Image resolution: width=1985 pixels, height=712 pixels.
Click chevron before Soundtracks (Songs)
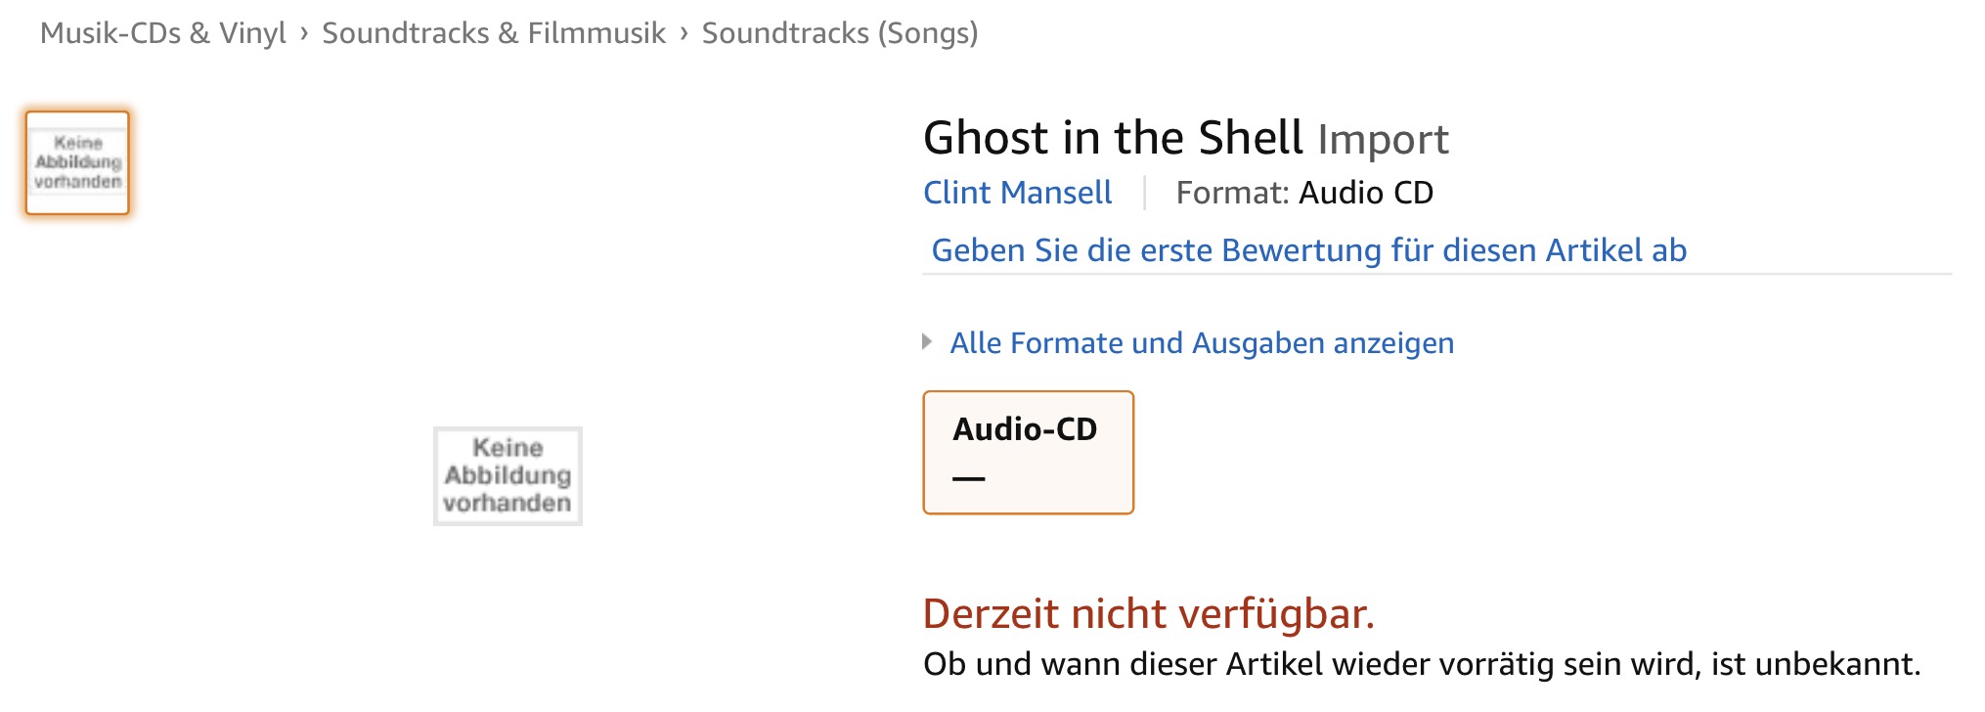pyautogui.click(x=684, y=33)
